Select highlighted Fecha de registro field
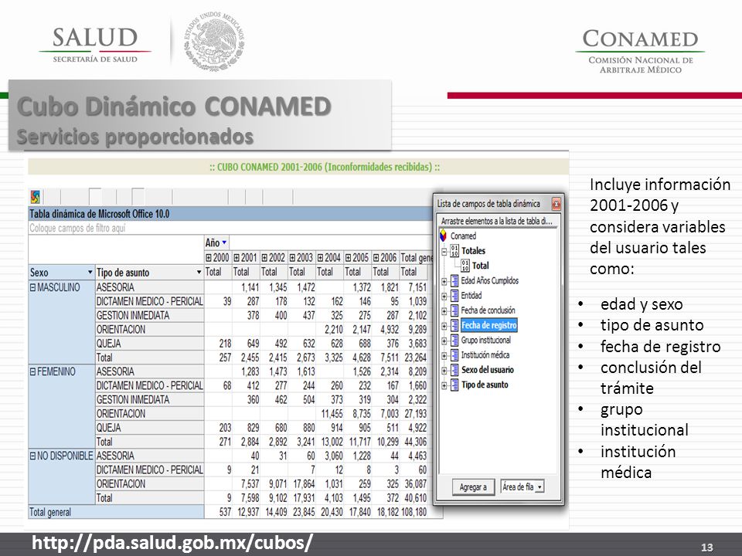 (488, 325)
